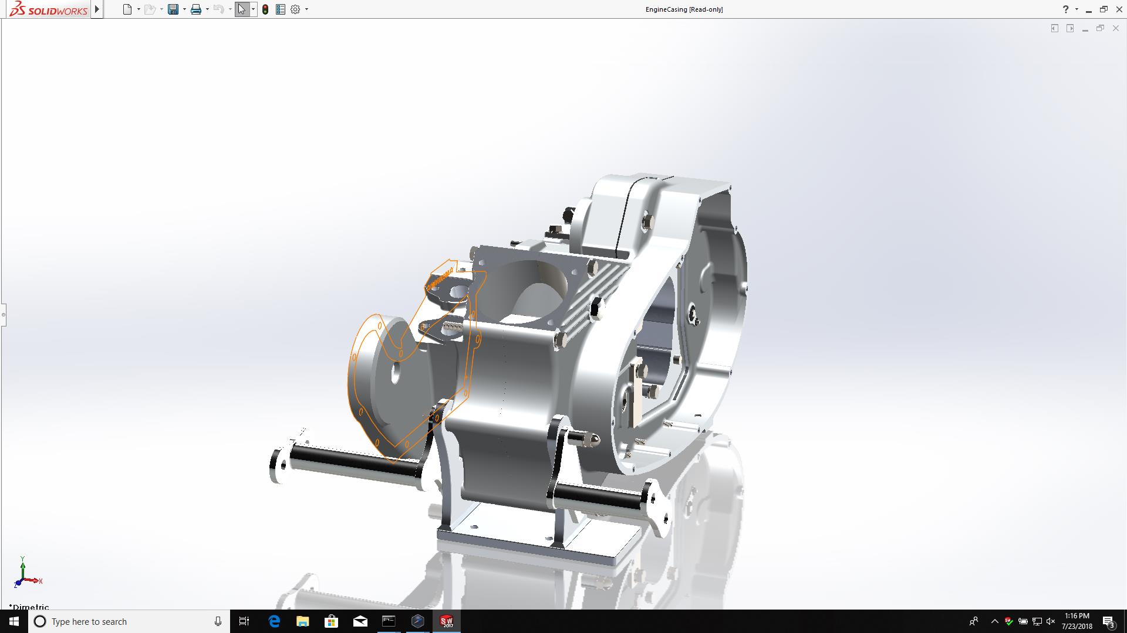Click the Print icon
Screen dimensions: 1127x633
coord(195,9)
